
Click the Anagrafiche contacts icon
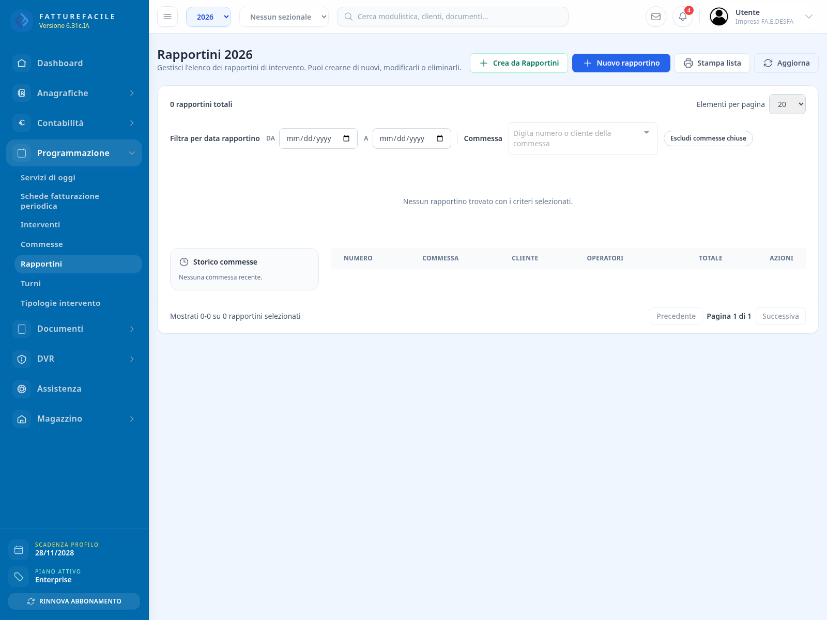pyautogui.click(x=22, y=93)
